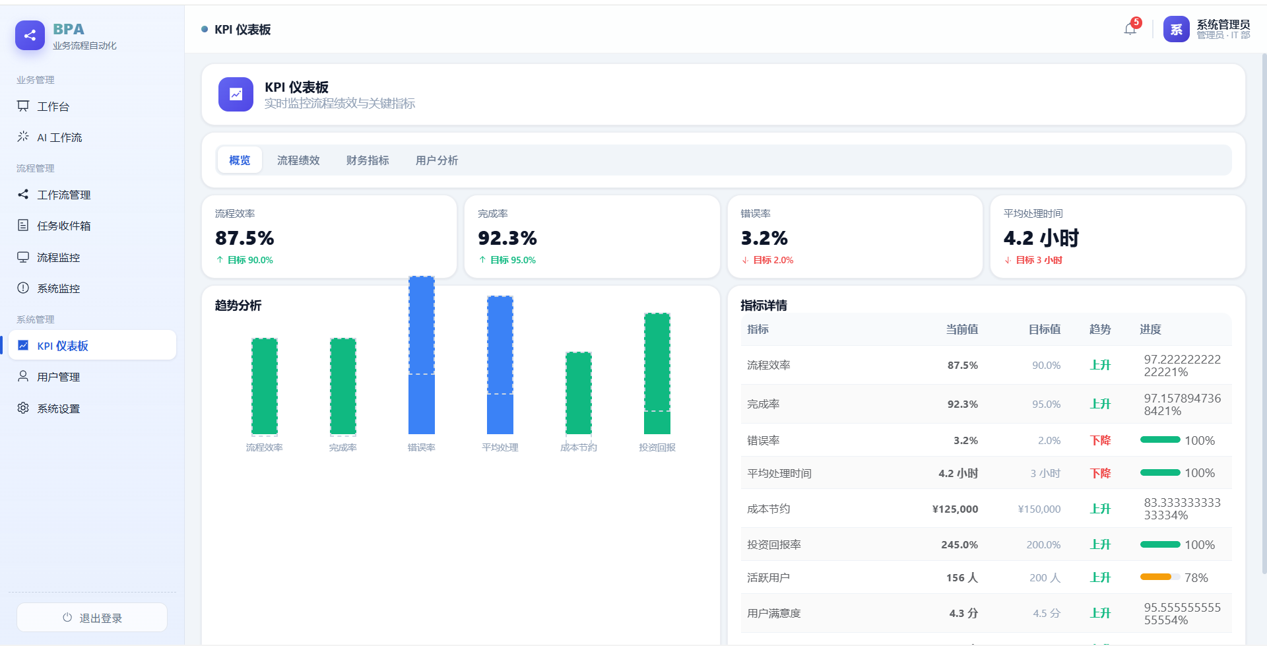Click red 下降 in 错误率 row
The width and height of the screenshot is (1267, 646).
point(1100,440)
